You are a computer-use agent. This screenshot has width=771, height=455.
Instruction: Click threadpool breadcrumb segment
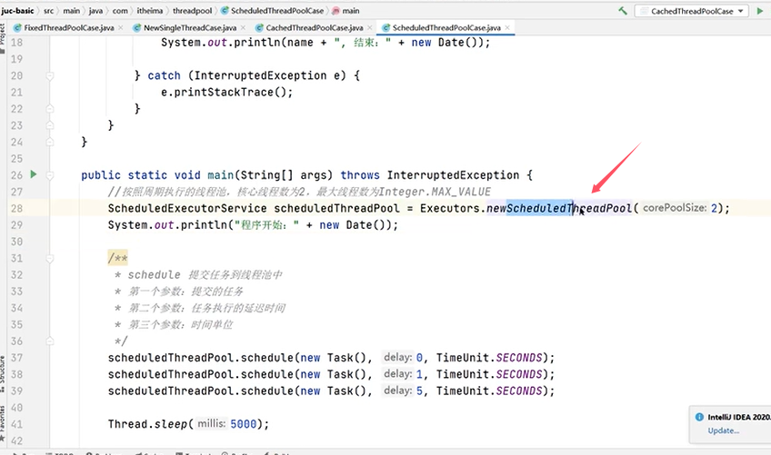click(x=192, y=10)
